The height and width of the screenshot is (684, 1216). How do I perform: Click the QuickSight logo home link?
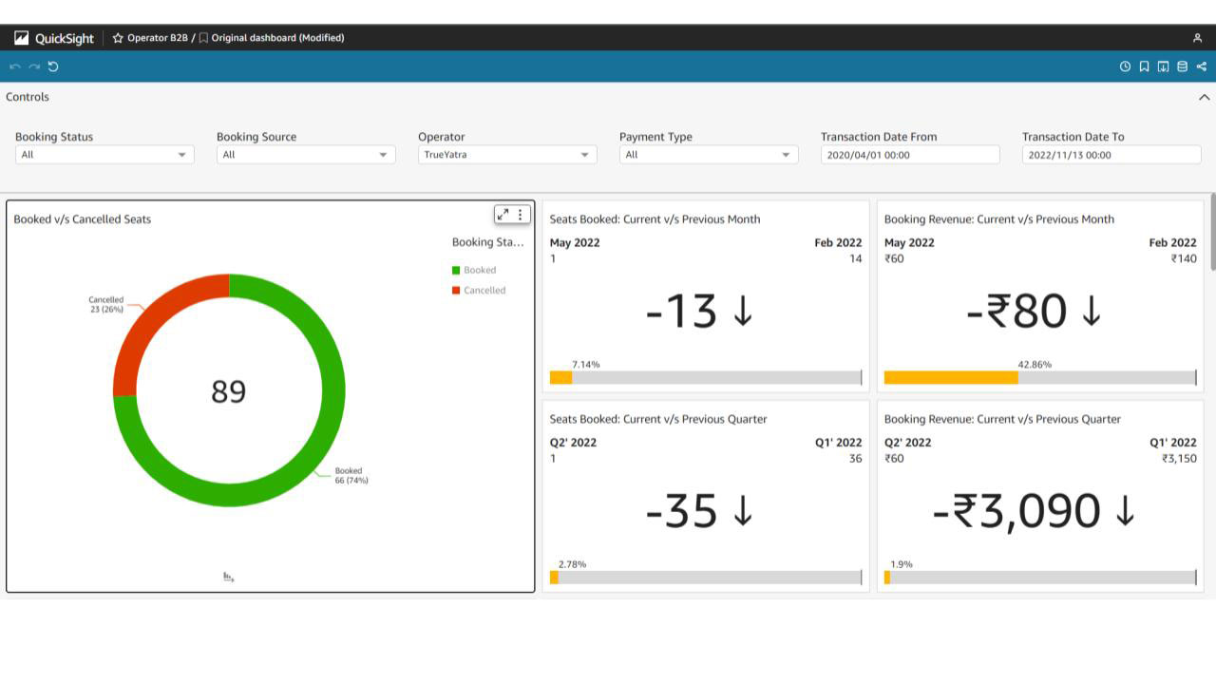tap(55, 38)
